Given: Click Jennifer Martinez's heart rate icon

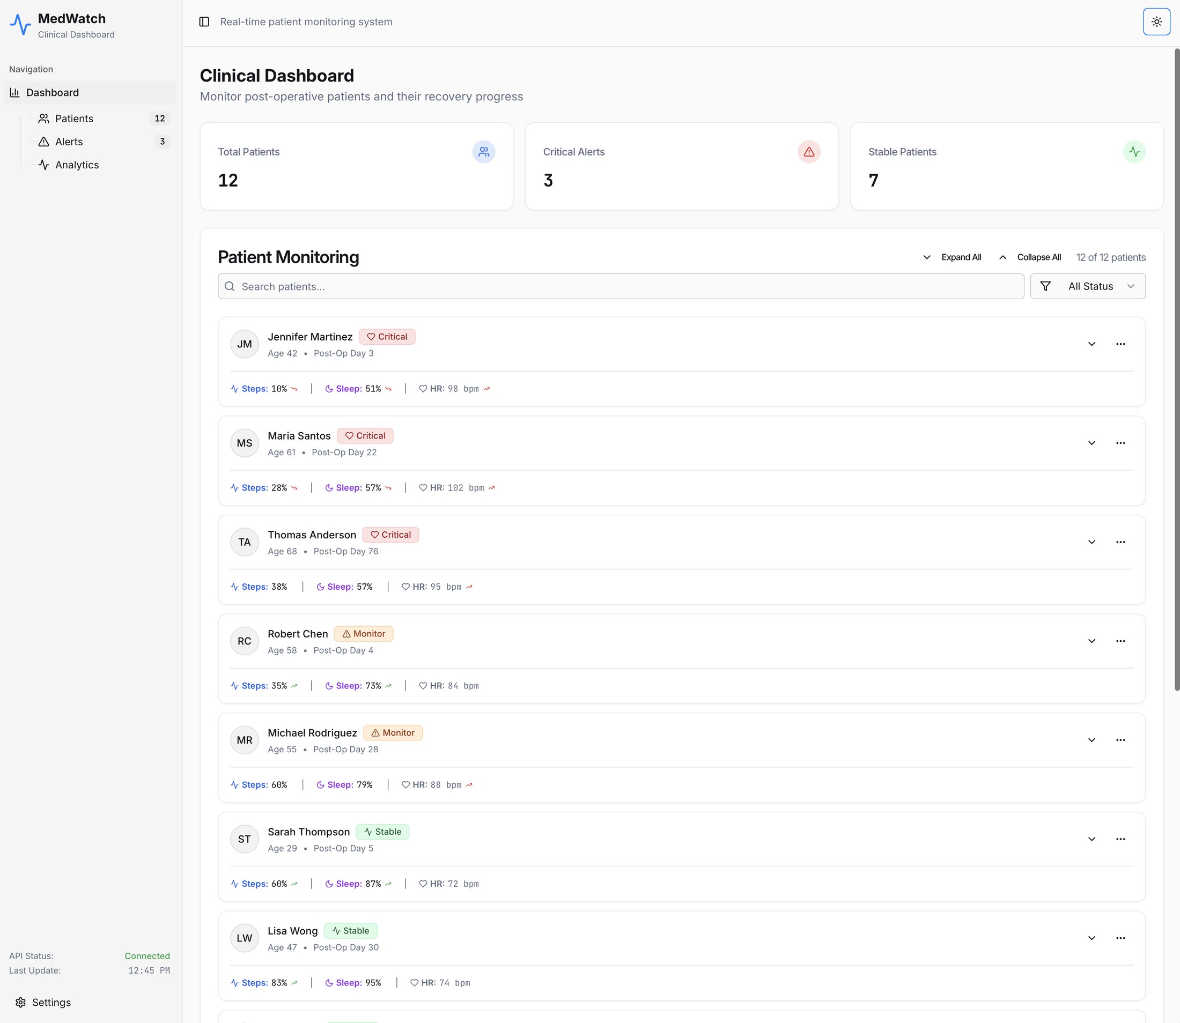Looking at the screenshot, I should click(423, 389).
